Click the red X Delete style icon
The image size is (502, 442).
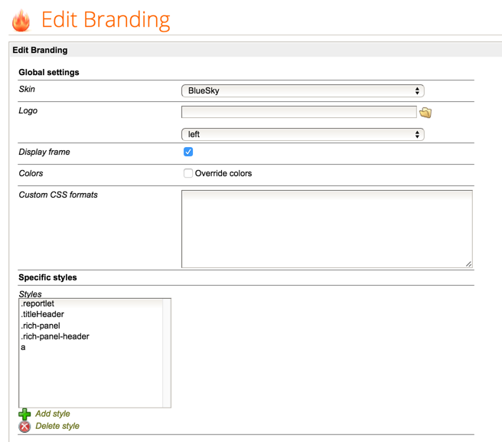(24, 426)
